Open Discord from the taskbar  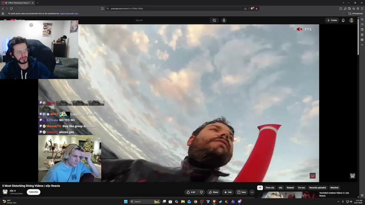click(240, 202)
